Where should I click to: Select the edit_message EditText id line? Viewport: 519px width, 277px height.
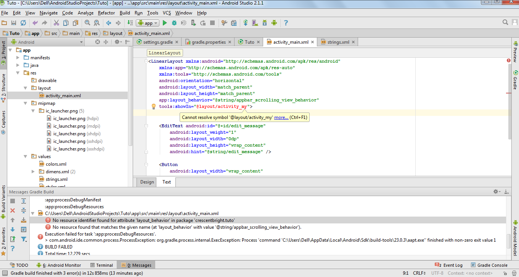click(x=212, y=126)
